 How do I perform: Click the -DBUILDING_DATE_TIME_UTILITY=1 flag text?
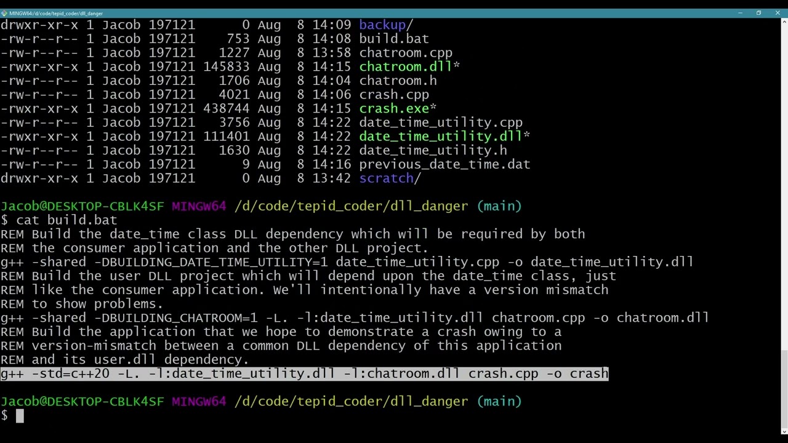[x=211, y=261]
